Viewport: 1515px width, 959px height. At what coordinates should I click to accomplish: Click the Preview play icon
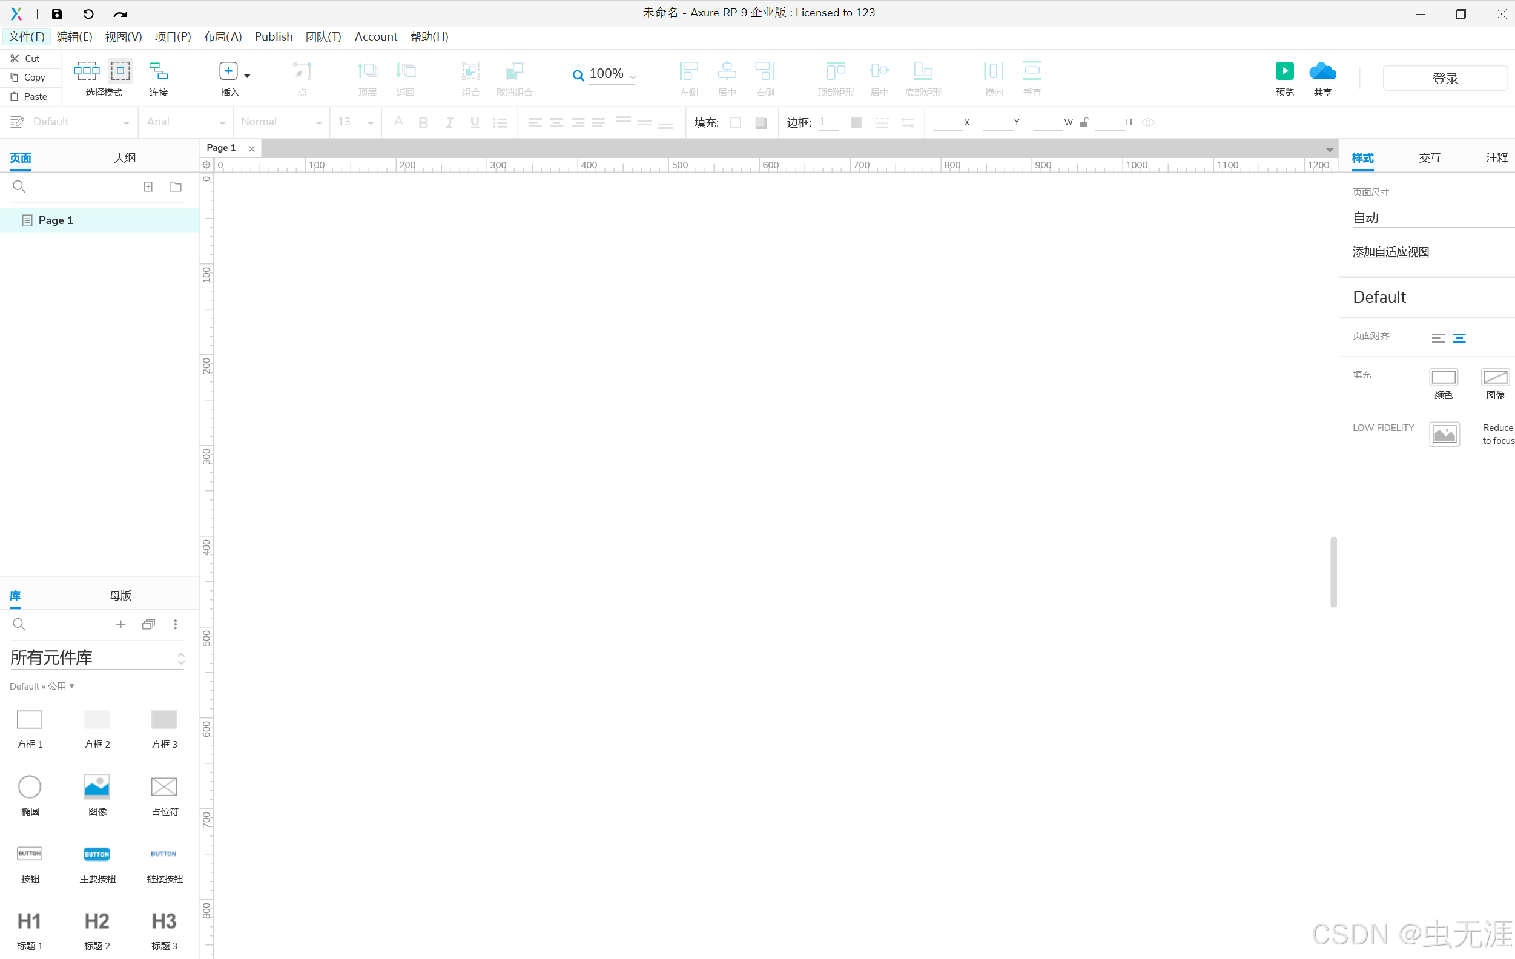[x=1284, y=71]
